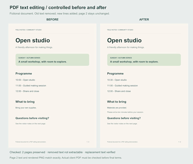Select the 'Open studio' heading in the BEFORE page
The image size is (193, 164).
33,40
